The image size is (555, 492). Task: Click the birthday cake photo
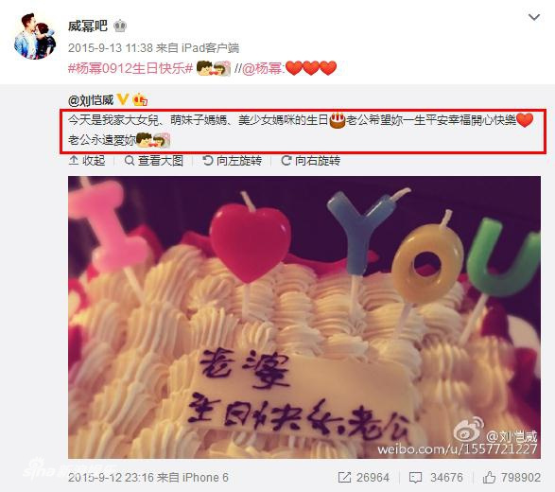[x=304, y=317]
